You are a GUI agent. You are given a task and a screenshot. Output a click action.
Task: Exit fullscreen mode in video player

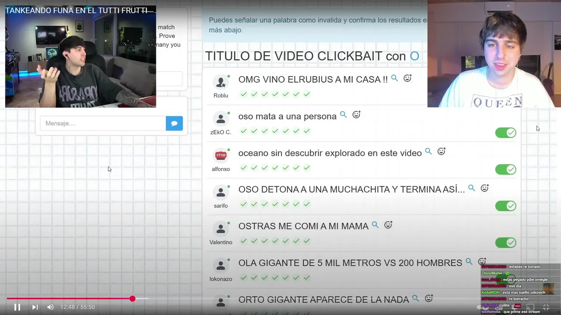tap(546, 307)
